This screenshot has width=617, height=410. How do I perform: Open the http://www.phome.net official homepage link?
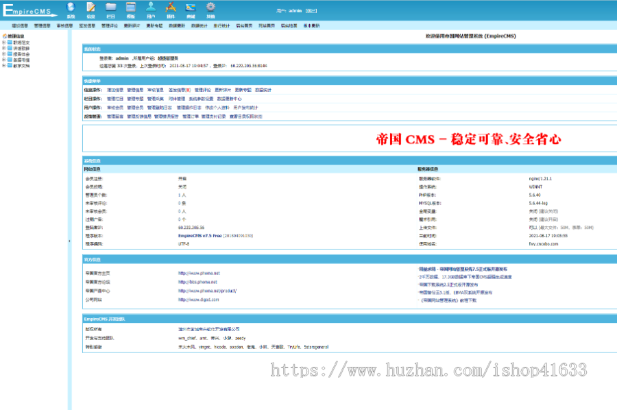(x=199, y=273)
